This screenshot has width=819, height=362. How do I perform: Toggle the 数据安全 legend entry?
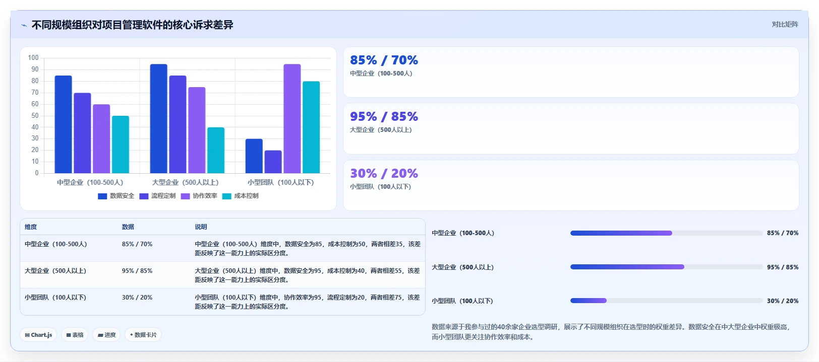(116, 196)
